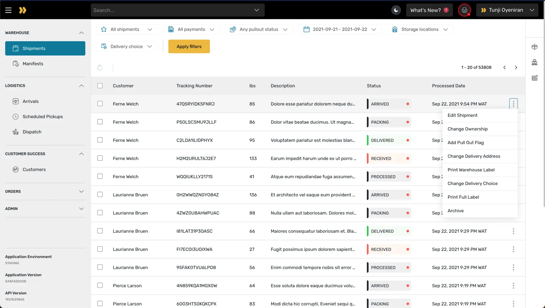Refresh the shipments list

tap(100, 68)
